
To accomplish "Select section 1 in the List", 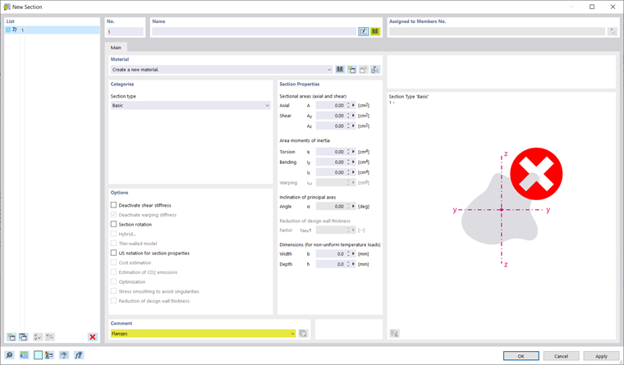I will 52,30.
